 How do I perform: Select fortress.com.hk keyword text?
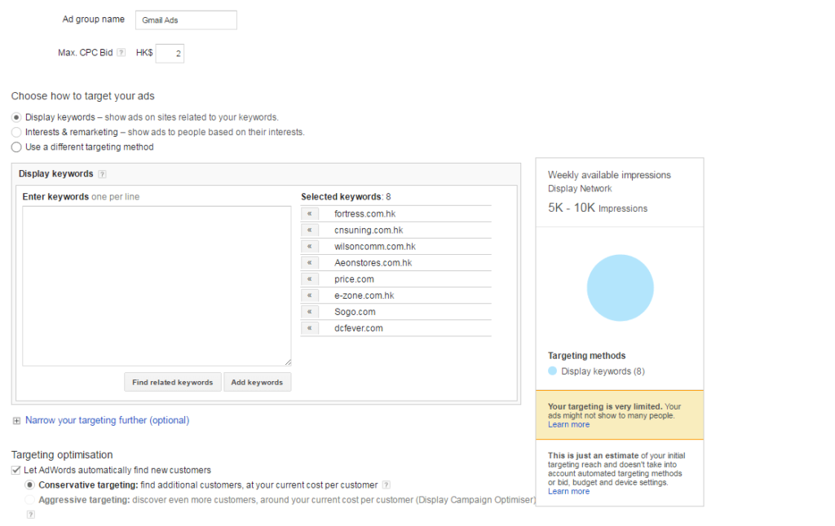364,214
